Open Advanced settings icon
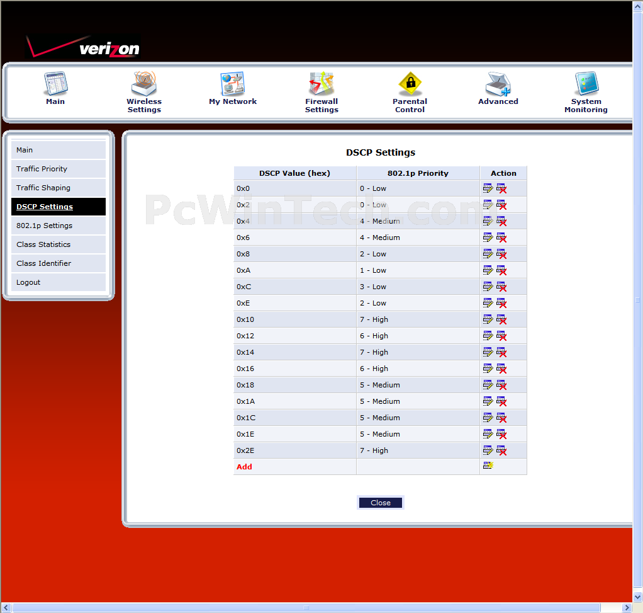Viewport: 643px width, 613px height. (498, 84)
